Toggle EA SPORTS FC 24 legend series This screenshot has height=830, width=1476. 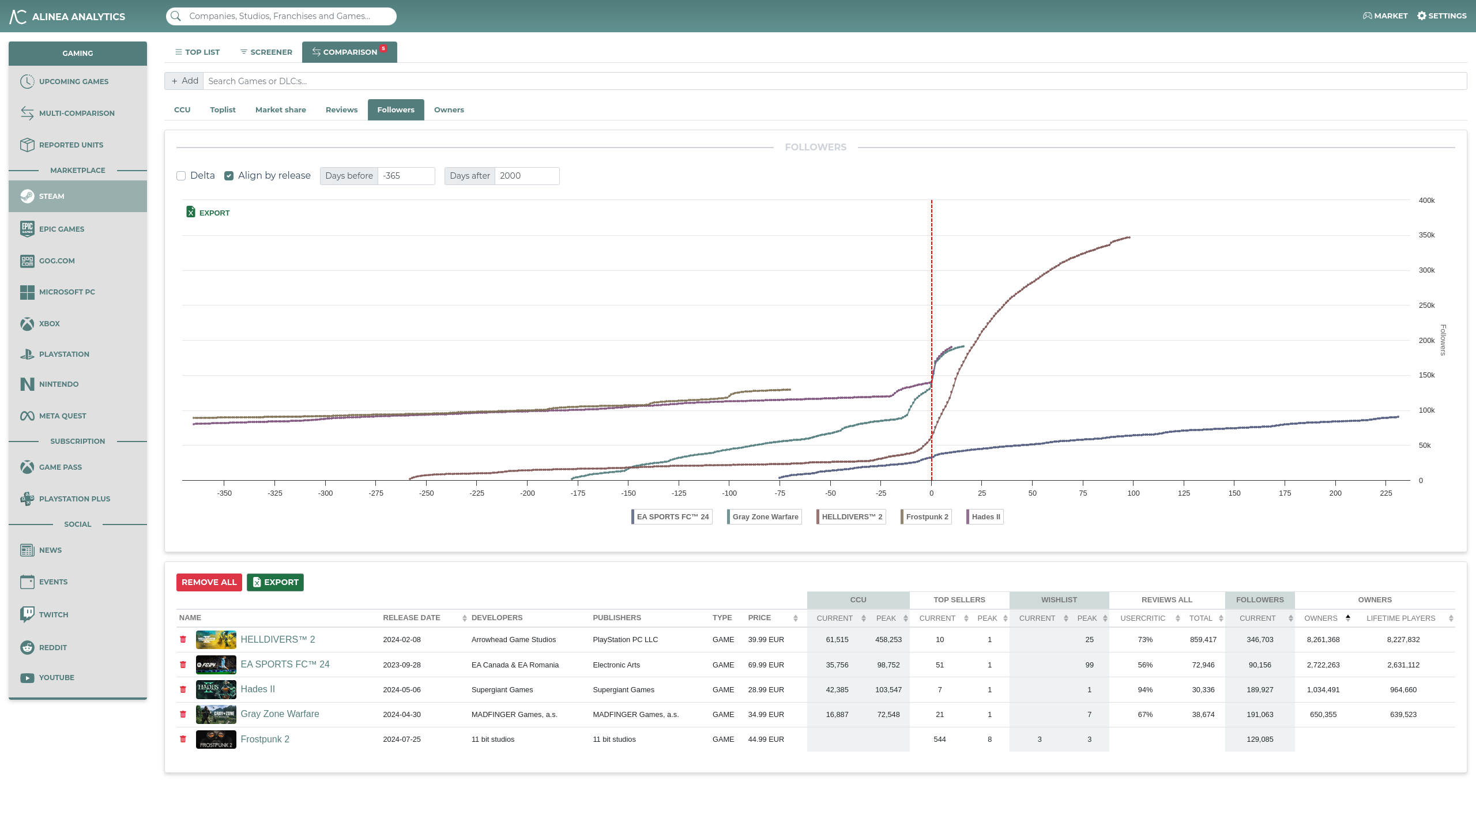tap(672, 516)
